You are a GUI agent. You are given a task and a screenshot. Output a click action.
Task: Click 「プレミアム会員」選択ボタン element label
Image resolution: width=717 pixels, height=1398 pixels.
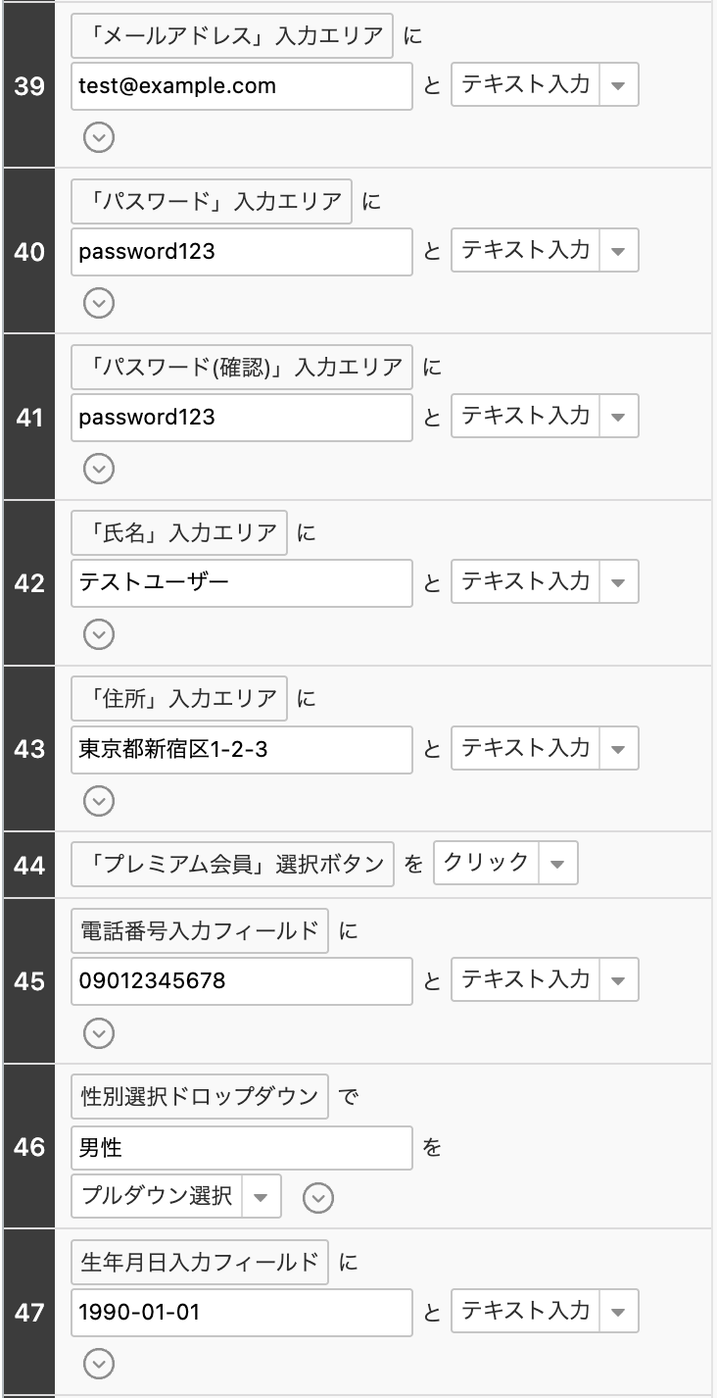232,865
